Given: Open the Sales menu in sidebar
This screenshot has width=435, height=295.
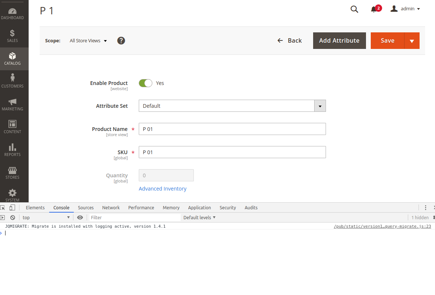Looking at the screenshot, I should click(x=12, y=36).
